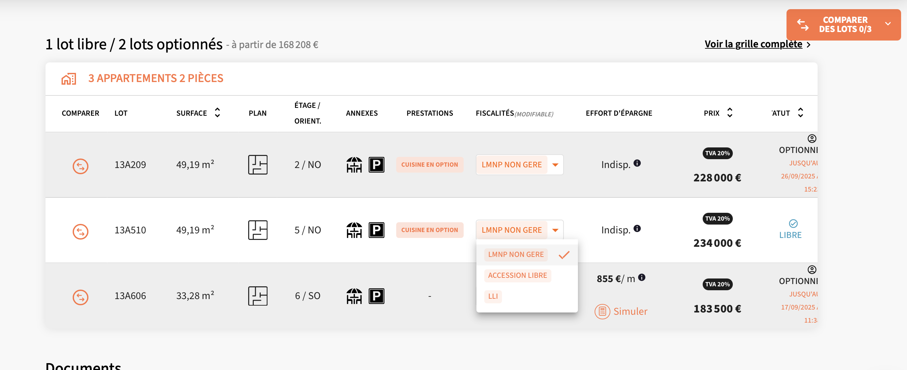Open floor plan icon for lot 13A209
This screenshot has height=370, width=907.
point(257,164)
